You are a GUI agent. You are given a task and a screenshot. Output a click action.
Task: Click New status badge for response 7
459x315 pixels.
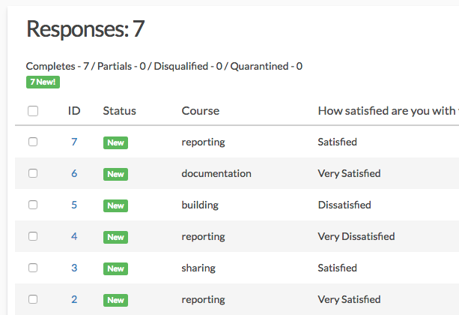tap(115, 142)
